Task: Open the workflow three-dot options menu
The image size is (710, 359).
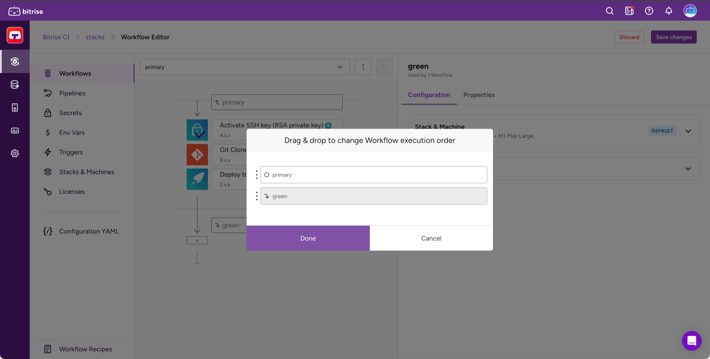Action: [x=363, y=67]
